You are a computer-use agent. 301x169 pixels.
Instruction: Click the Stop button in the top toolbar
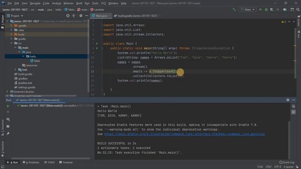coord(277,9)
